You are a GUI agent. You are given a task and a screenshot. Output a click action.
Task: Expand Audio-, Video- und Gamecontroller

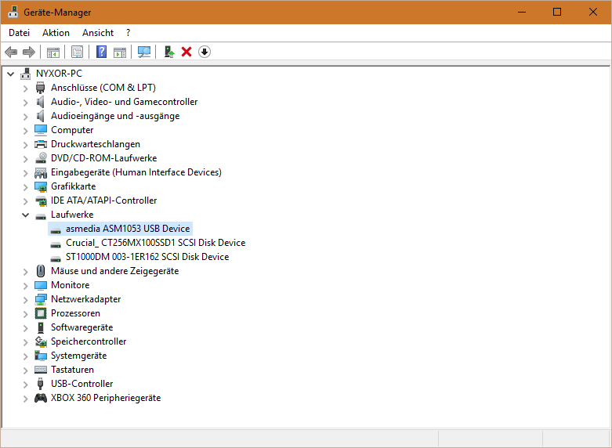[x=25, y=103]
